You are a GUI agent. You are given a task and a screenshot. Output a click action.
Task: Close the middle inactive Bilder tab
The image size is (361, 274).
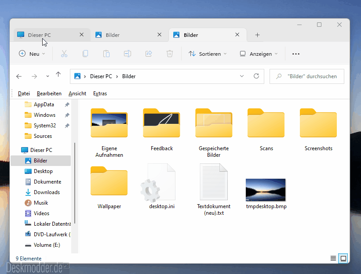[x=159, y=35]
